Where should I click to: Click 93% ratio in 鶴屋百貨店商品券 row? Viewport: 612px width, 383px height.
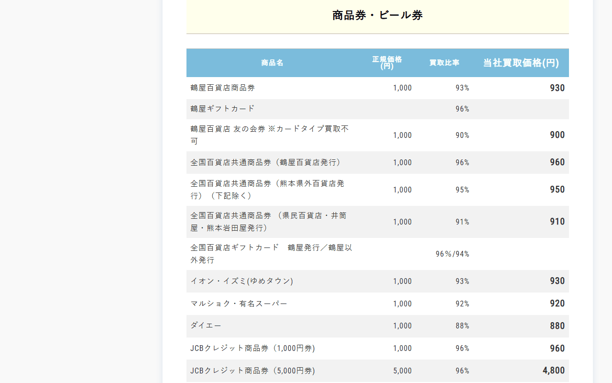[x=462, y=88]
